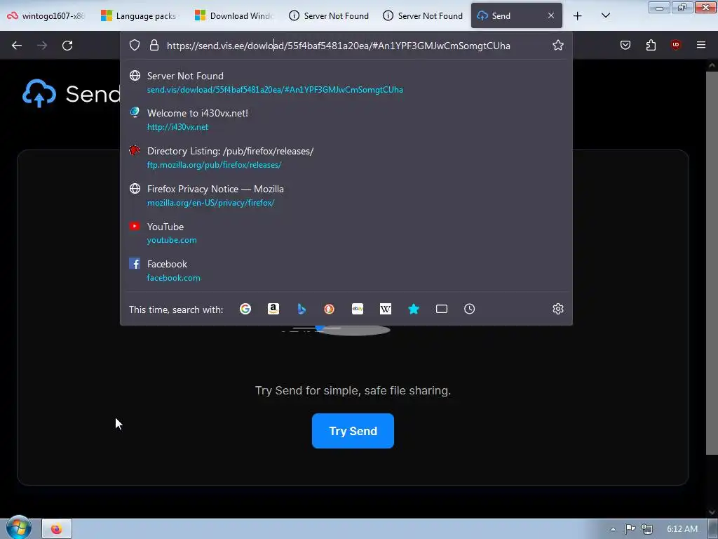
Task: Search only in History
Action: [x=469, y=309]
